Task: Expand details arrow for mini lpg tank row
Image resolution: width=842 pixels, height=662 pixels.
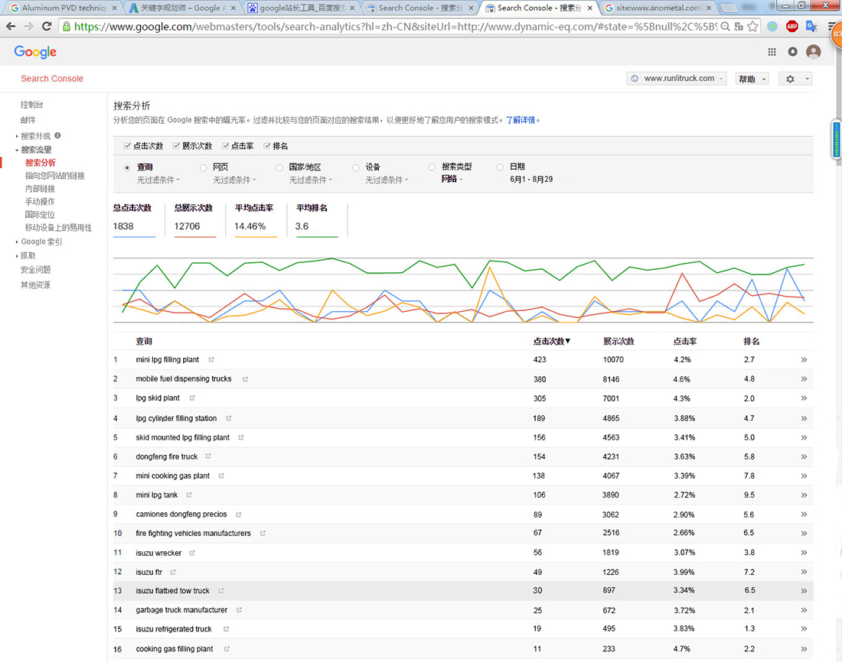Action: tap(804, 495)
